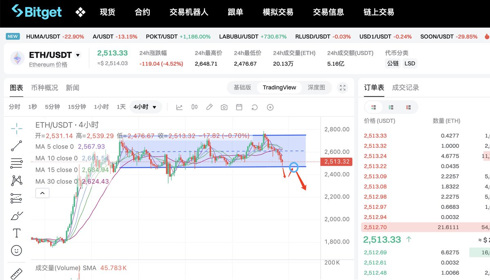
Task: Select the text annotation tool
Action: pos(17,233)
